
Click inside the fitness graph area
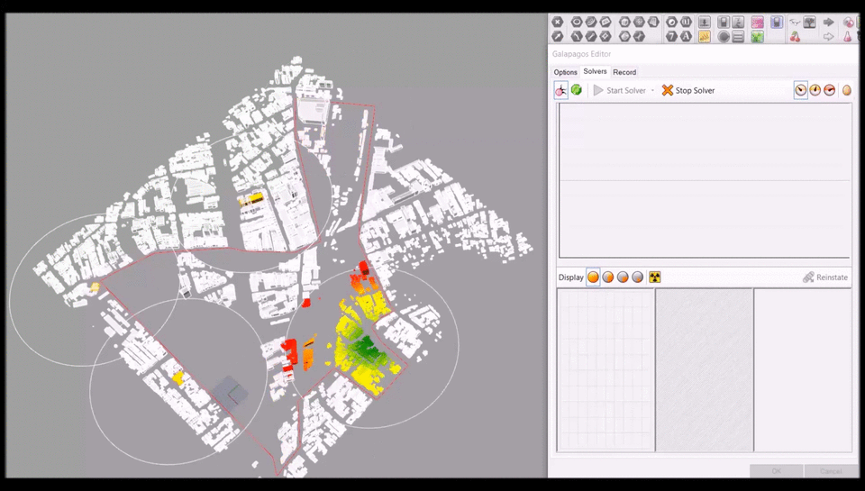[704, 180]
